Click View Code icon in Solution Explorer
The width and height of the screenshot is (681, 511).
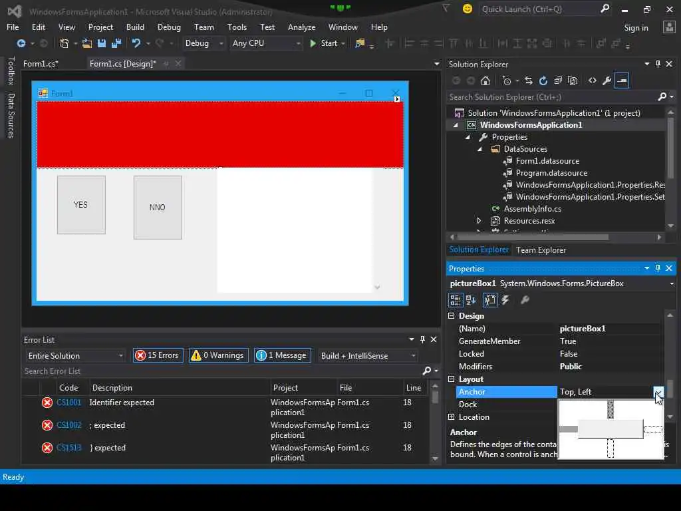pyautogui.click(x=593, y=81)
